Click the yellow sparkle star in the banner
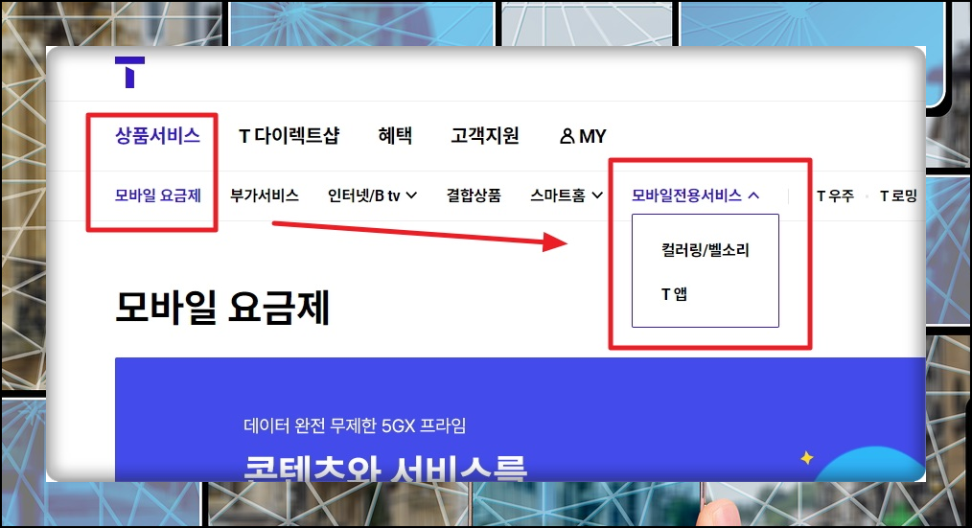The image size is (972, 528). pyautogui.click(x=806, y=458)
